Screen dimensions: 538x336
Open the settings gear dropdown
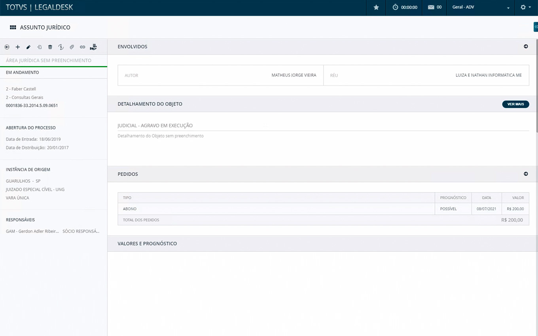[x=526, y=8]
